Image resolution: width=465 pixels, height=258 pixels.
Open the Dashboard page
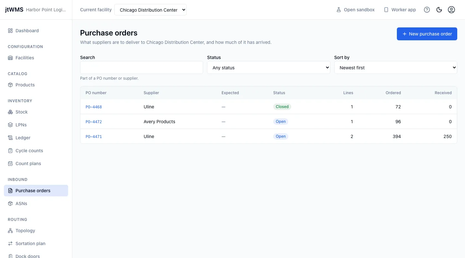click(36, 31)
